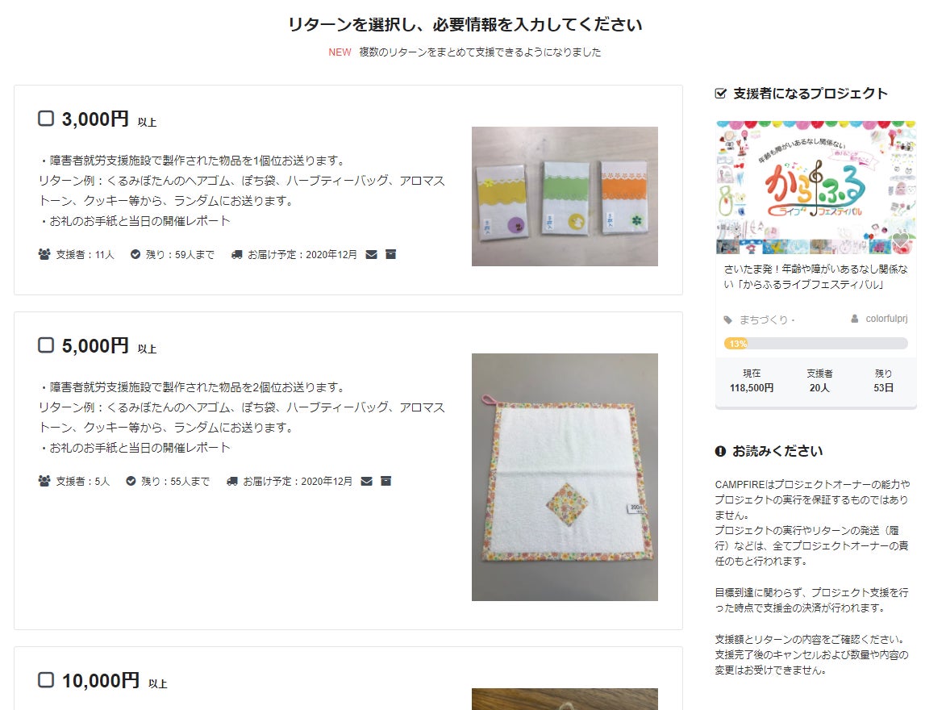The width and height of the screenshot is (946, 710).
Task: Click the supporters people icon in 5,000円 return
Action: point(44,481)
